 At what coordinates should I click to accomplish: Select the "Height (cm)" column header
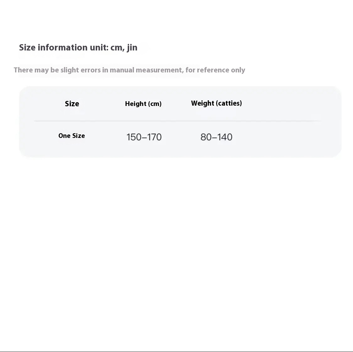tap(143, 103)
